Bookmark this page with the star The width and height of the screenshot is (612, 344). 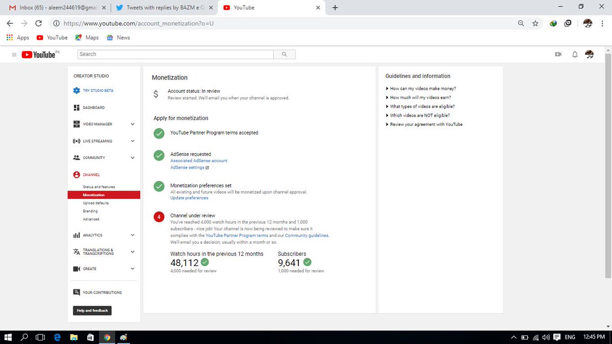click(535, 23)
